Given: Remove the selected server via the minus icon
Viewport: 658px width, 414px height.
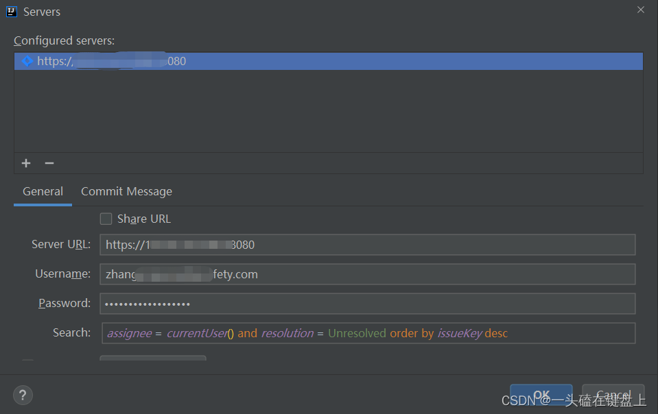Looking at the screenshot, I should pyautogui.click(x=49, y=163).
